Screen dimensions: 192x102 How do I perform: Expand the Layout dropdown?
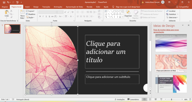30,11
